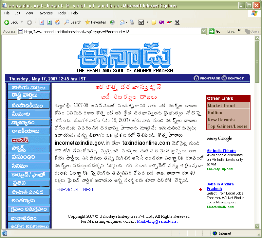Open the View menu
Image resolution: width=262 pixels, height=238 pixels.
(x=29, y=13)
